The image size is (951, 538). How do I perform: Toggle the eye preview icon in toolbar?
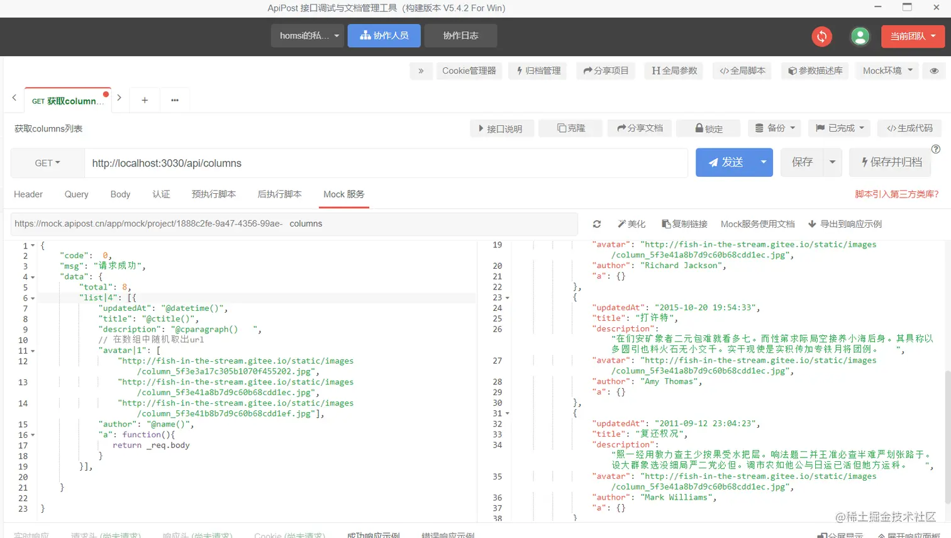(934, 71)
